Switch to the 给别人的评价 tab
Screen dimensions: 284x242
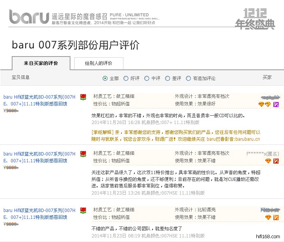point(98,63)
